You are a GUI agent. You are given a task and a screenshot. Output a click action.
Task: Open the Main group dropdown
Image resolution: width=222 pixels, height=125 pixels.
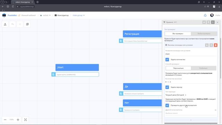click(79, 15)
